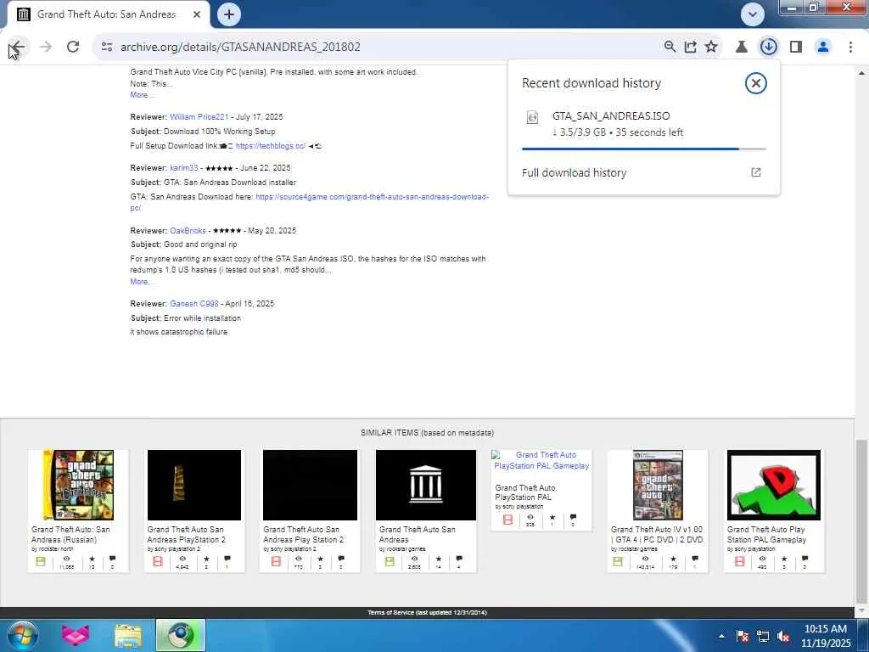Open the archive logo thumbnail for San Andreas
869x652 pixels.
tap(426, 485)
